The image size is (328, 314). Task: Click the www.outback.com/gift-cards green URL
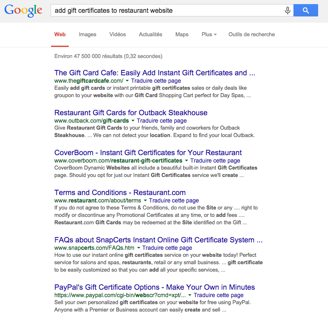coord(92,121)
